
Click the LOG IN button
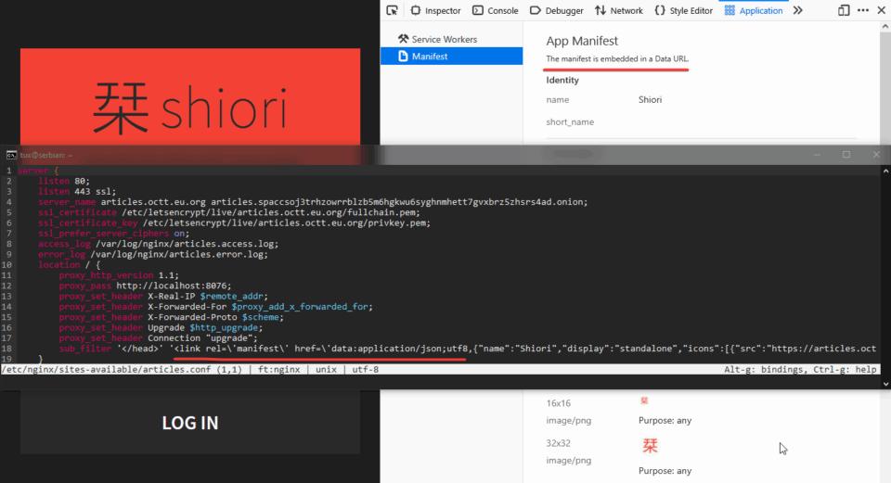click(x=189, y=422)
